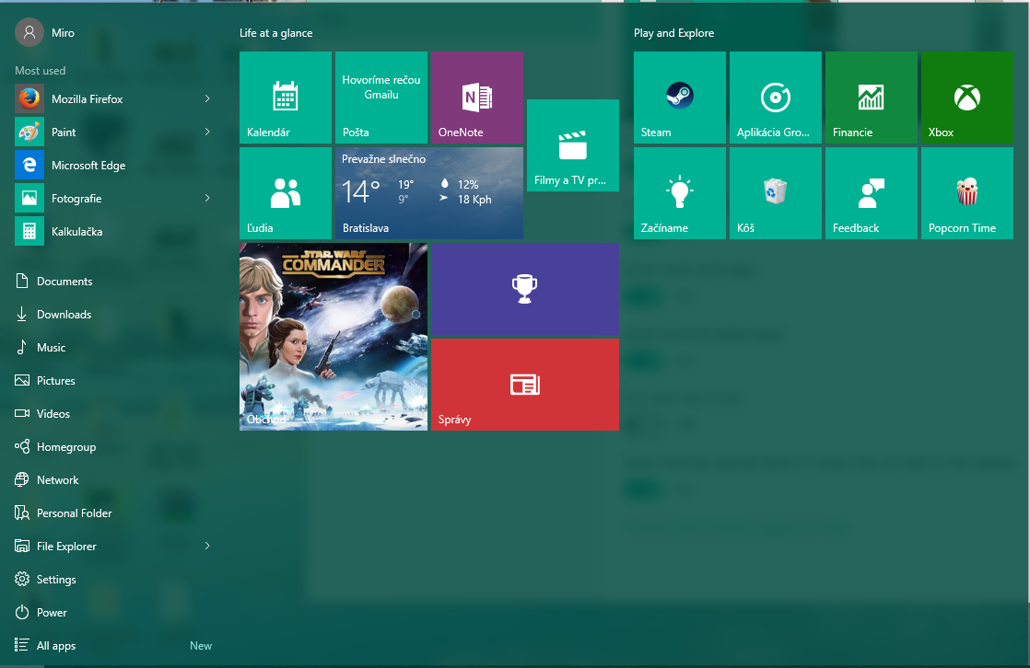Expand the File Explorer jump list arrow
The width and height of the screenshot is (1030, 668).
pyautogui.click(x=207, y=546)
